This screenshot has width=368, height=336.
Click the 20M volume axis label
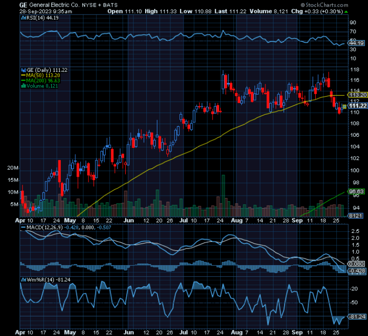coord(13,168)
